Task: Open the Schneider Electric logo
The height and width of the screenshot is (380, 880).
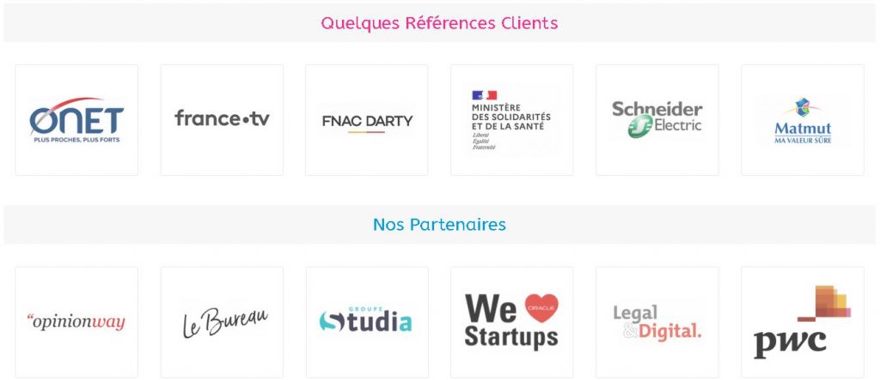Action: coord(657,119)
